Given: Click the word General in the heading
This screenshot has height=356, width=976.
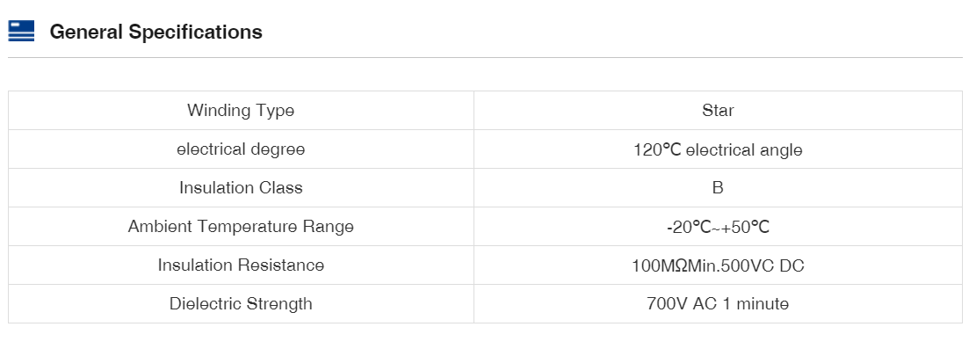Looking at the screenshot, I should 86,33.
